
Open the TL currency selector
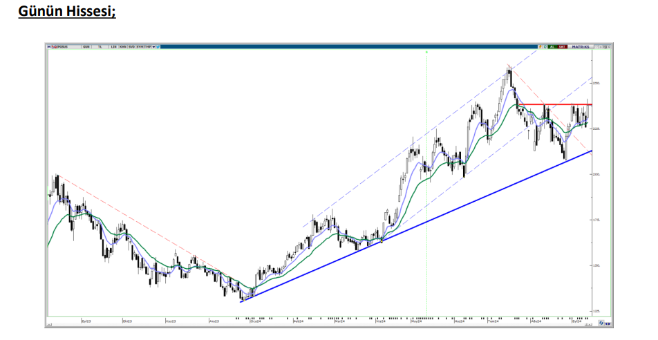pos(100,46)
